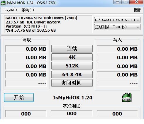The width and height of the screenshot is (144, 124).
Task: Click the IsMyHdOK 1.24 label below buttons
Action: (x=73, y=98)
